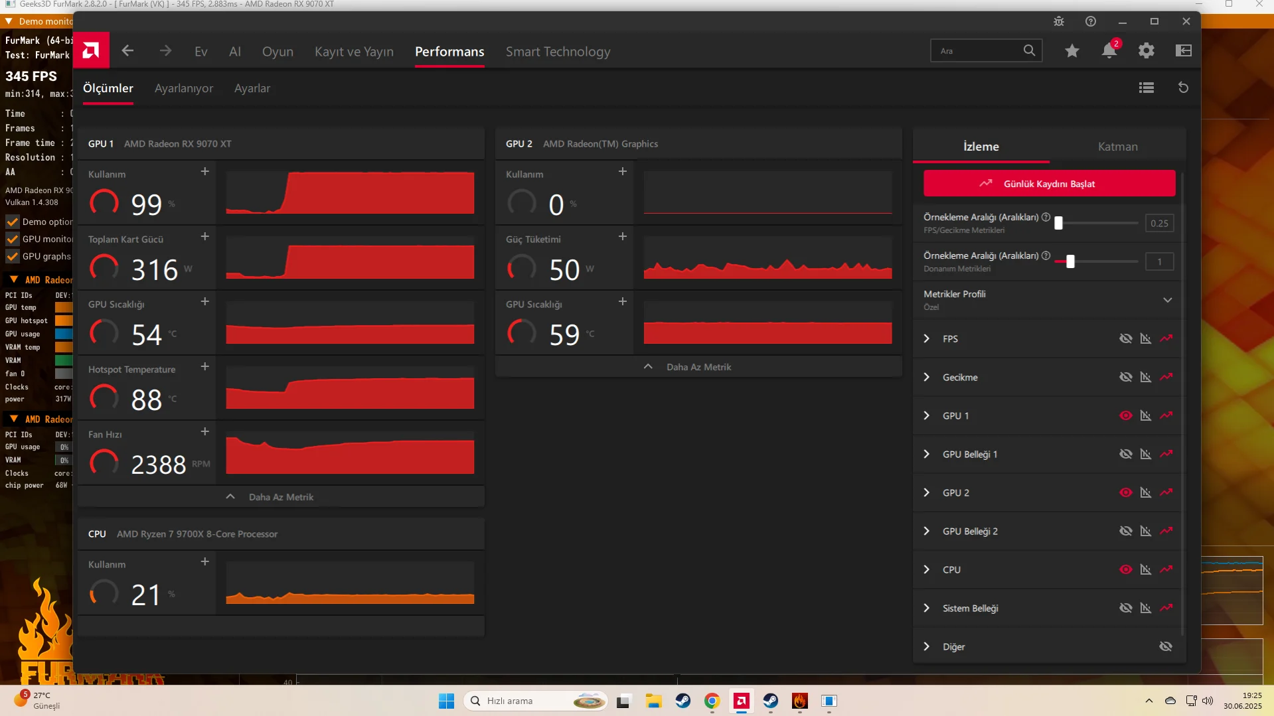Toggle CPU logging trend icon
1274x716 pixels.
[x=1166, y=569]
